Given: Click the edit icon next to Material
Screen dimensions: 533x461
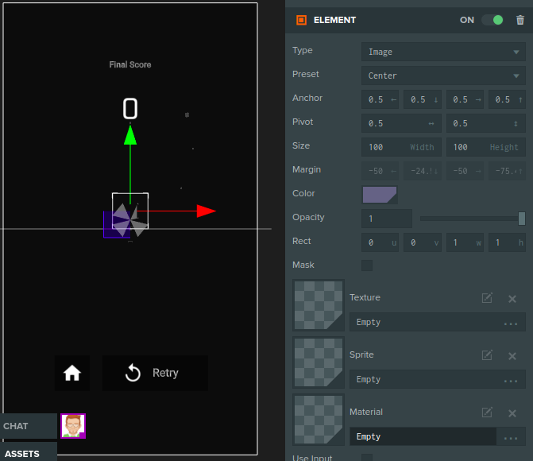Looking at the screenshot, I should [x=487, y=413].
